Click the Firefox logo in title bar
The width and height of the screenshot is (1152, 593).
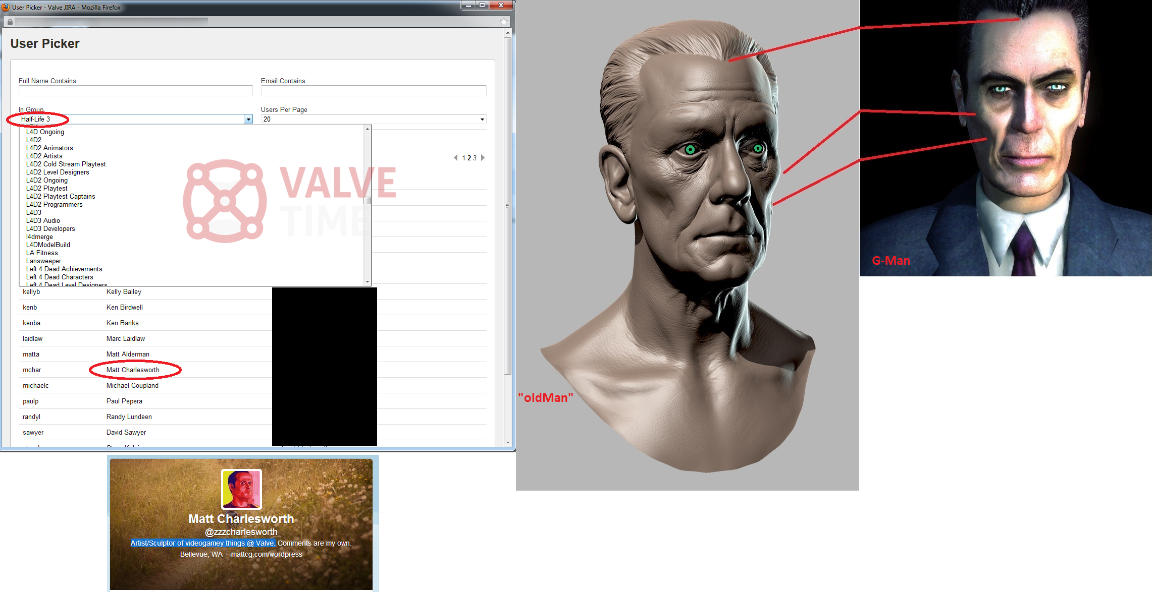[x=6, y=7]
